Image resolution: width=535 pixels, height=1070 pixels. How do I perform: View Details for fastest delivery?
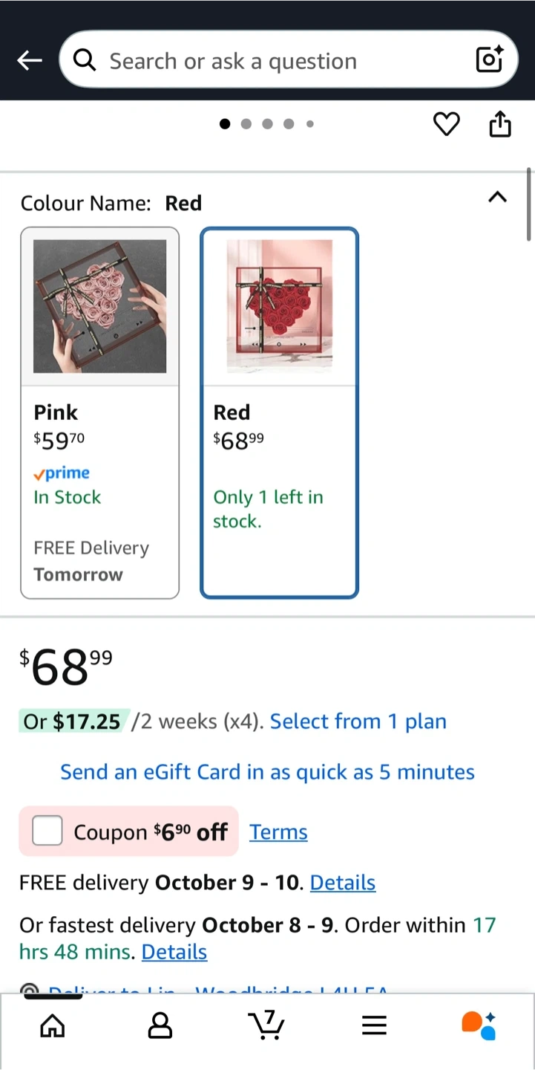point(174,952)
